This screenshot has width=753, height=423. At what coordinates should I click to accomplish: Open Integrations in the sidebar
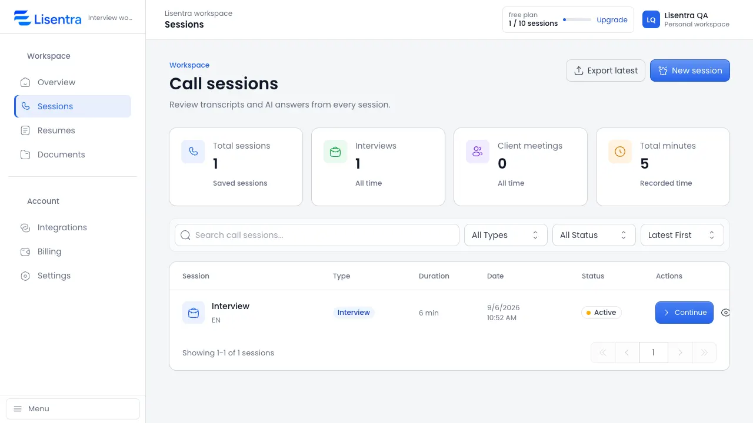coord(73,227)
